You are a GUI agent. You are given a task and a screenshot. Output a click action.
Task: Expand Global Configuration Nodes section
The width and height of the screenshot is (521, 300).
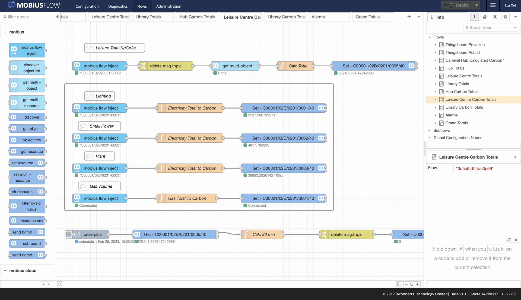click(429, 138)
